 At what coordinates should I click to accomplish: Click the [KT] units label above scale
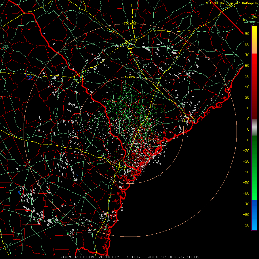point(245,20)
